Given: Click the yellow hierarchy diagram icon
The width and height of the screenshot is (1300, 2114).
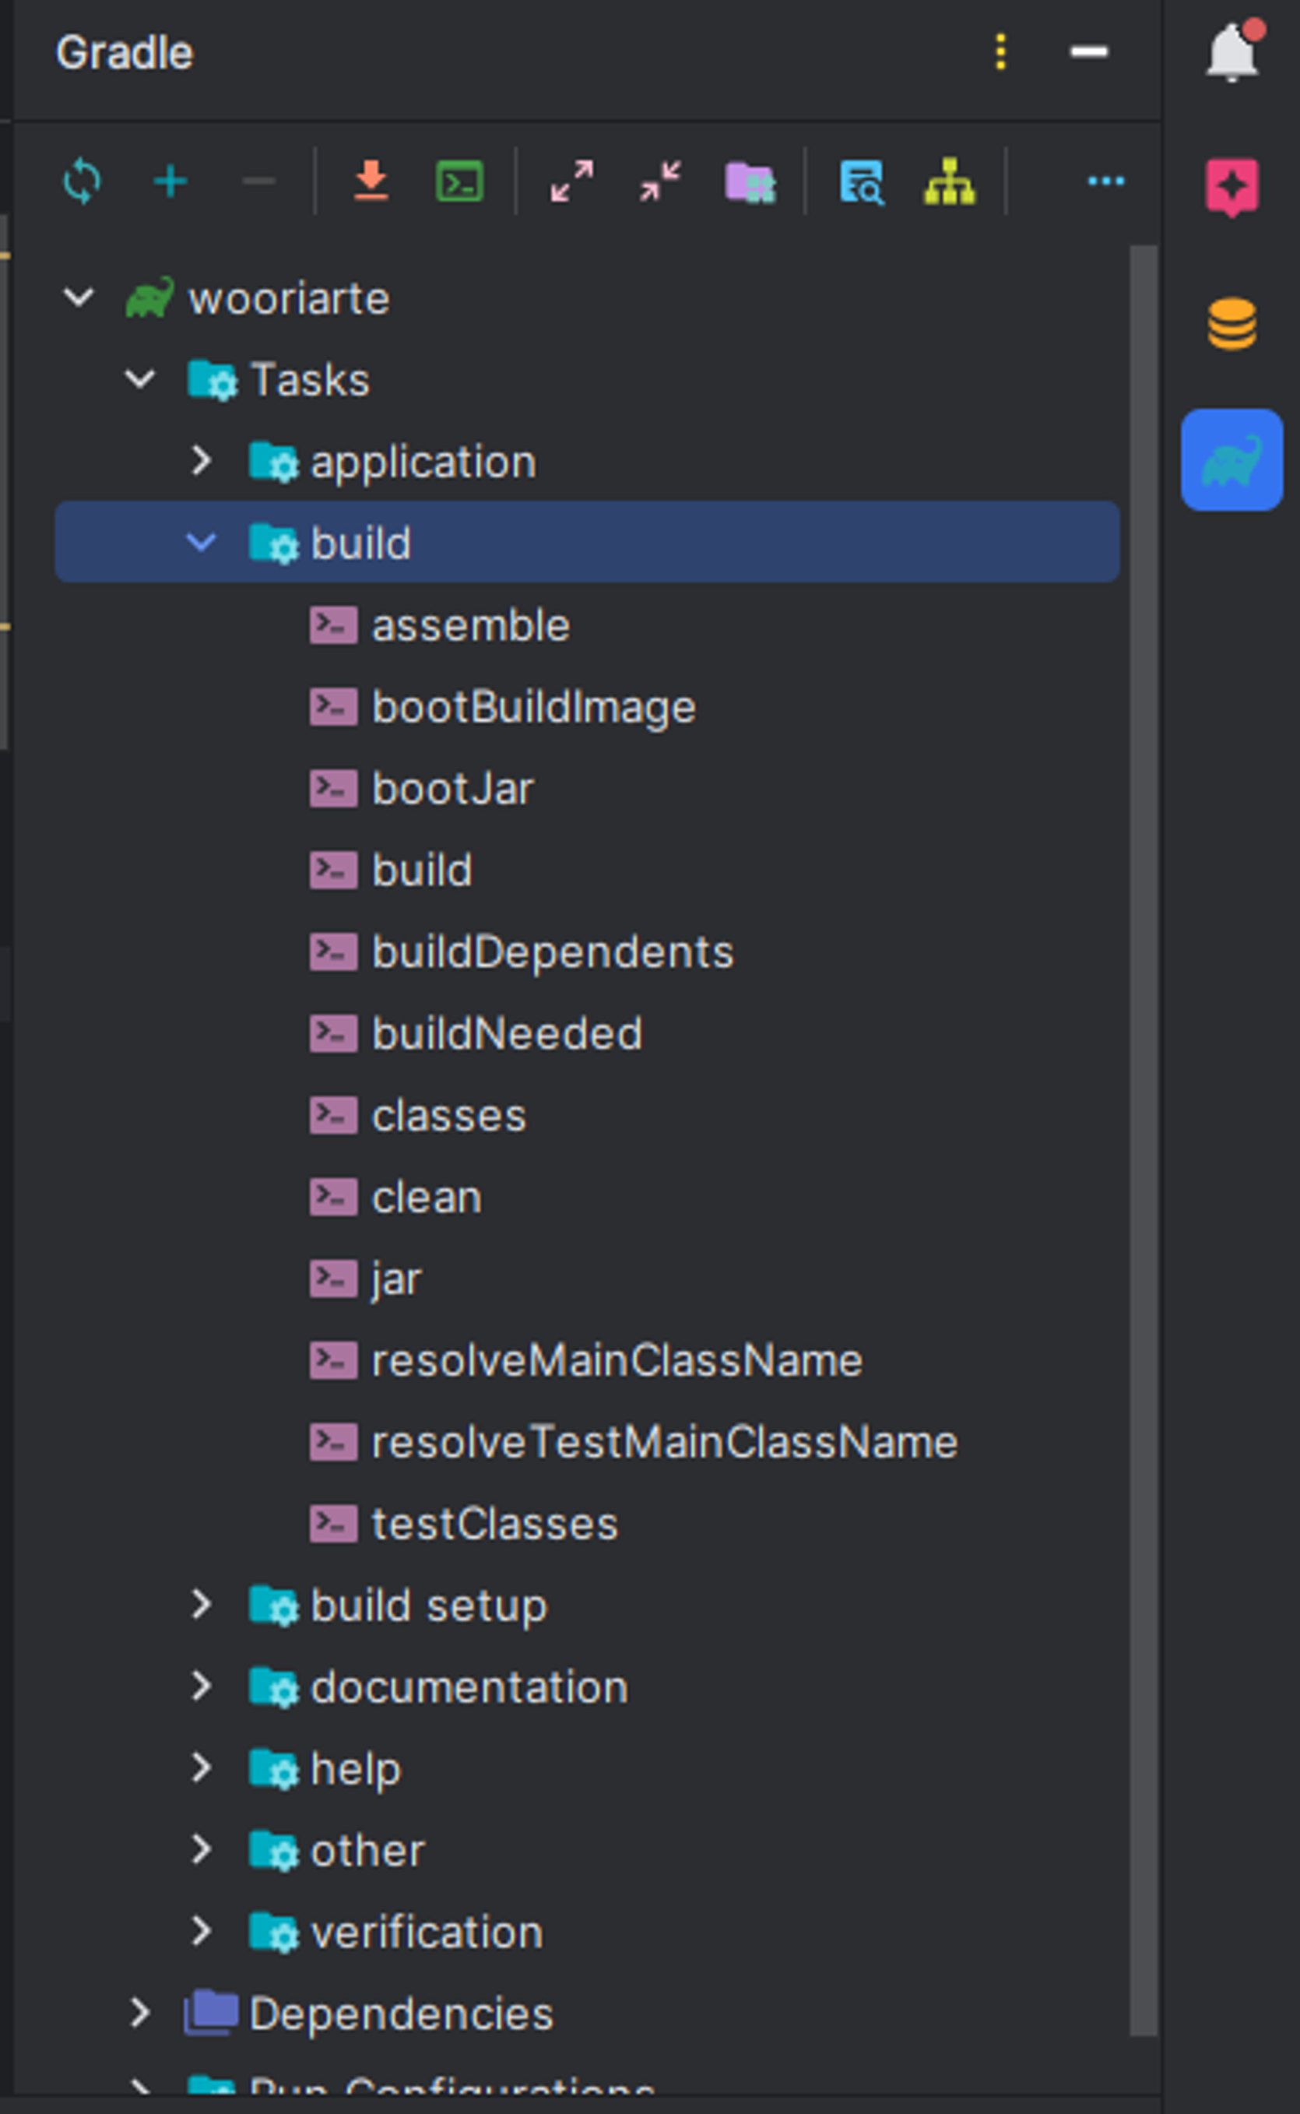Looking at the screenshot, I should [949, 181].
